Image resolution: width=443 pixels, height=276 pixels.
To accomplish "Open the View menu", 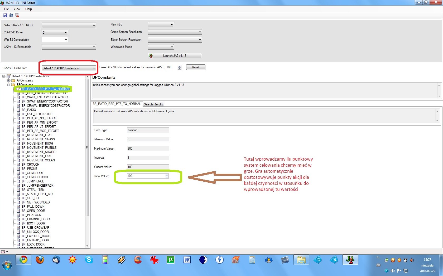I will pyautogui.click(x=17, y=9).
